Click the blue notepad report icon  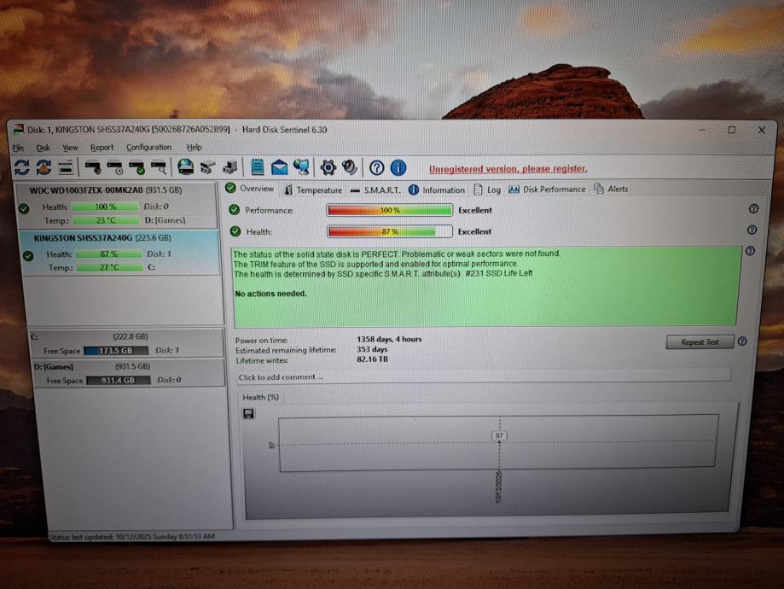(x=257, y=167)
